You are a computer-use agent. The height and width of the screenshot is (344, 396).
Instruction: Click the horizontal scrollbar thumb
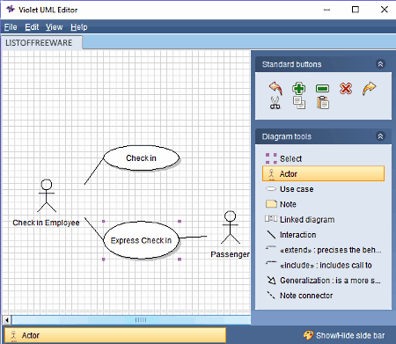pyautogui.click(x=141, y=320)
